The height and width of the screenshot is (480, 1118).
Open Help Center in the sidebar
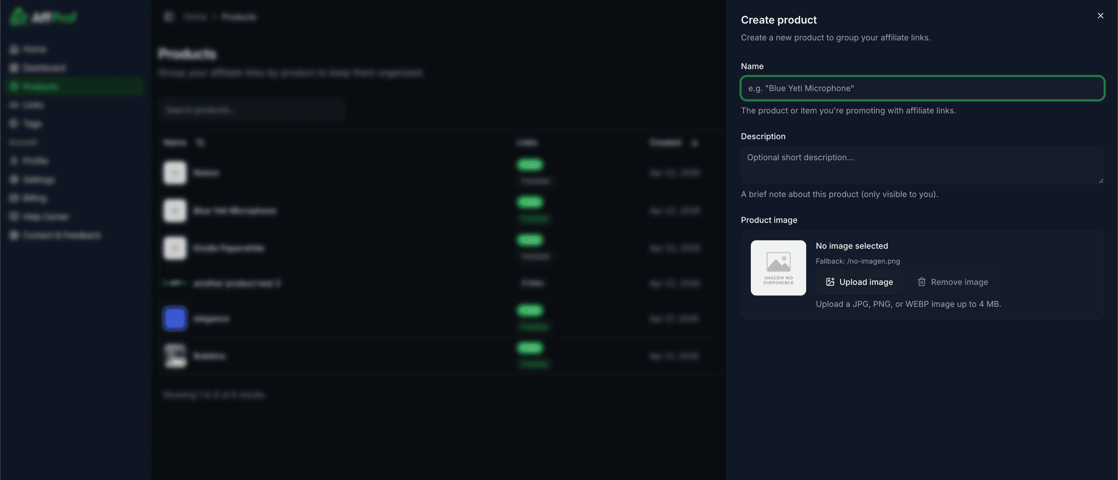45,217
